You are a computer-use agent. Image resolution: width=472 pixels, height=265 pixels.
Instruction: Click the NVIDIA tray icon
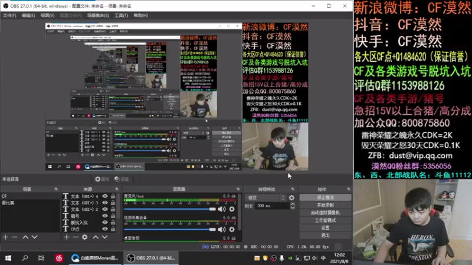click(290, 258)
